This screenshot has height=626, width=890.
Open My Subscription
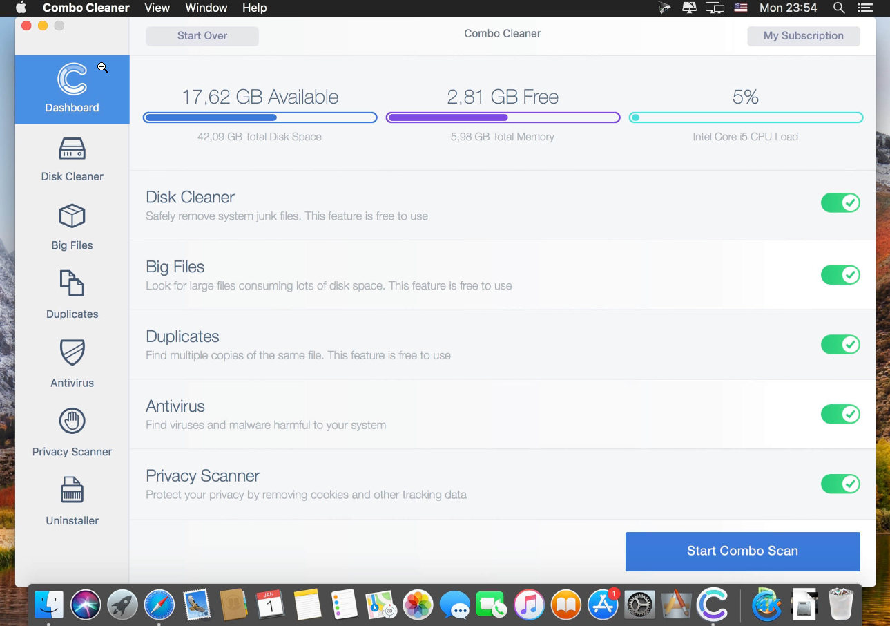(x=804, y=36)
